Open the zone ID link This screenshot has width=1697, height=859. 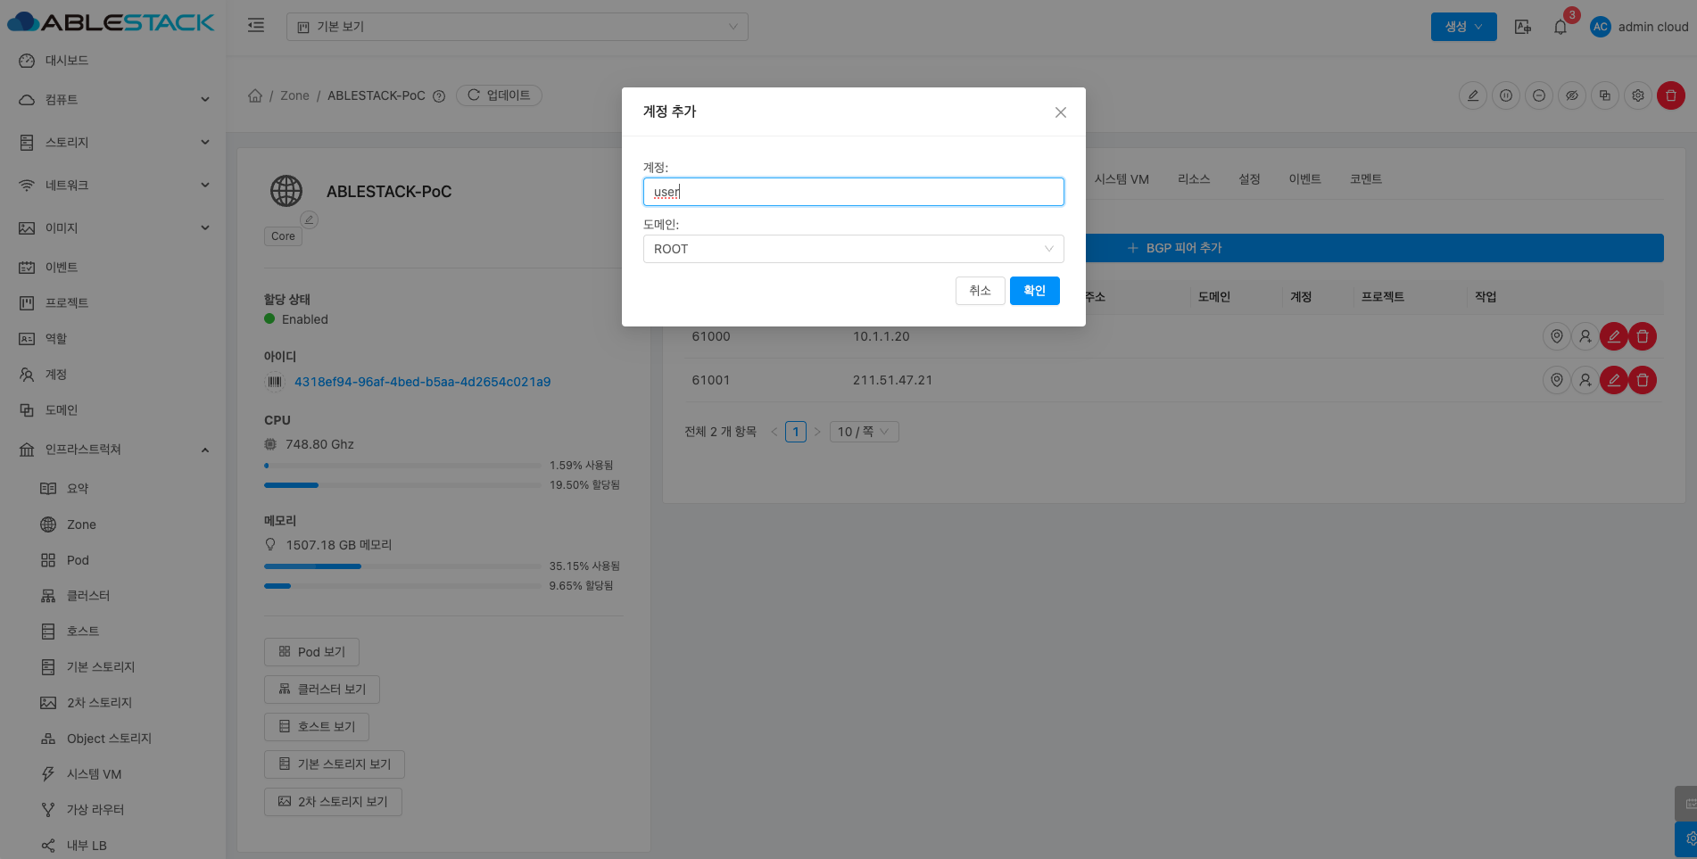pos(422,382)
